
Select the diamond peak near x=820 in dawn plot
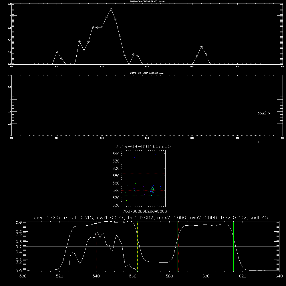click(57, 52)
